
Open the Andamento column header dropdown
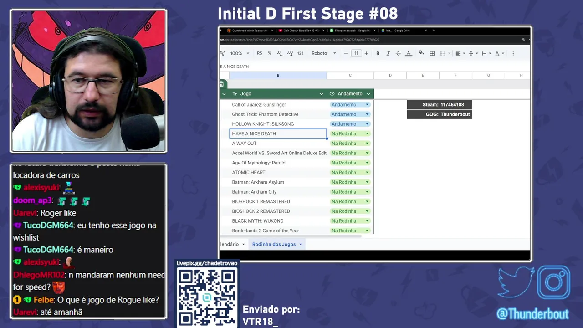[x=368, y=94]
